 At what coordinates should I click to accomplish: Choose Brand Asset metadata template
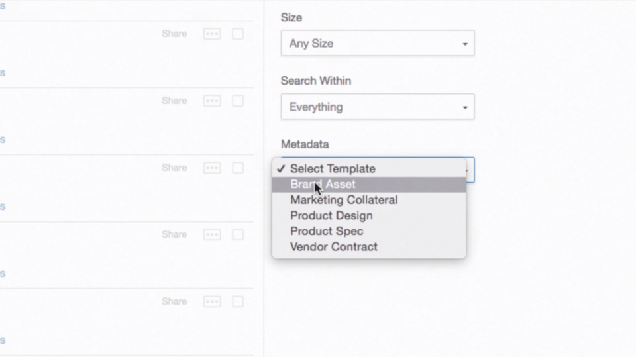(x=323, y=184)
